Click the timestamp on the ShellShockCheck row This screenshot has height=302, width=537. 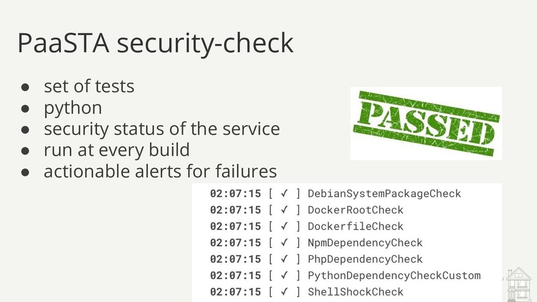pyautogui.click(x=235, y=292)
